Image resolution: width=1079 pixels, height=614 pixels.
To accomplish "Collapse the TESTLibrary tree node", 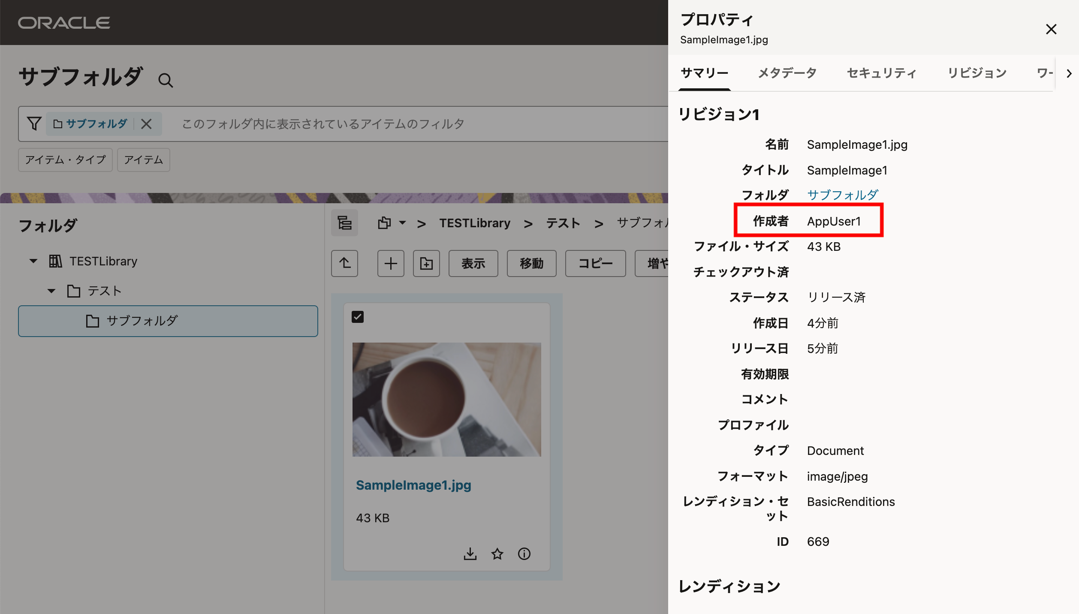I will (33, 261).
